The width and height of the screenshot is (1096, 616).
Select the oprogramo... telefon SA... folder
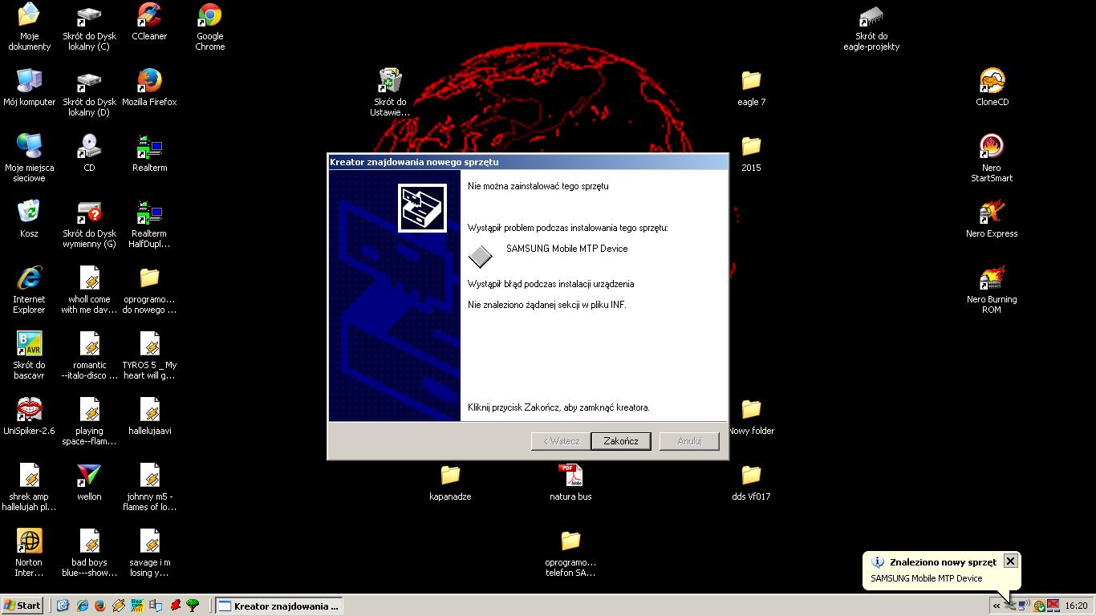570,553
